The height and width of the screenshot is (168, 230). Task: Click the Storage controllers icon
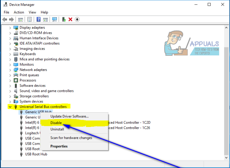(16, 96)
